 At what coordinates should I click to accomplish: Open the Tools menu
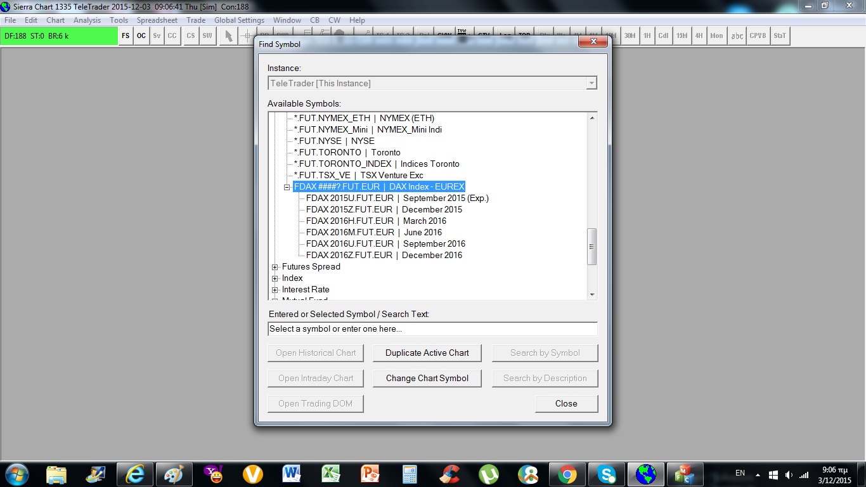[x=119, y=20]
